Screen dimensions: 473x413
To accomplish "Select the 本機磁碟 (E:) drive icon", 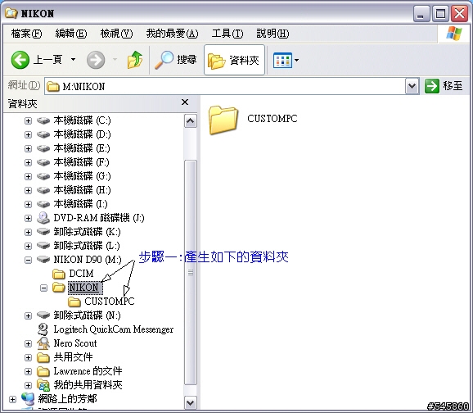I will pyautogui.click(x=43, y=148).
